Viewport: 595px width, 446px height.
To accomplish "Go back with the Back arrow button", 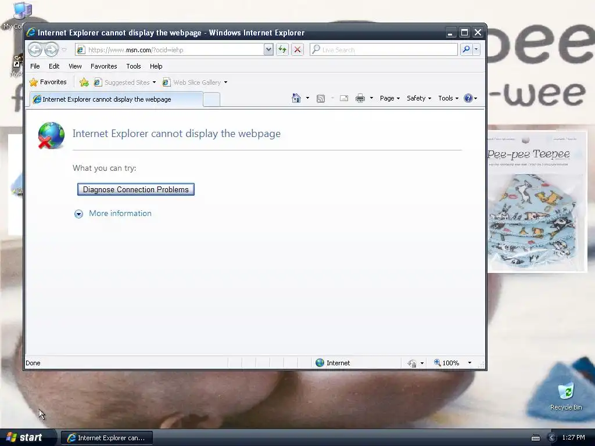I will point(35,49).
